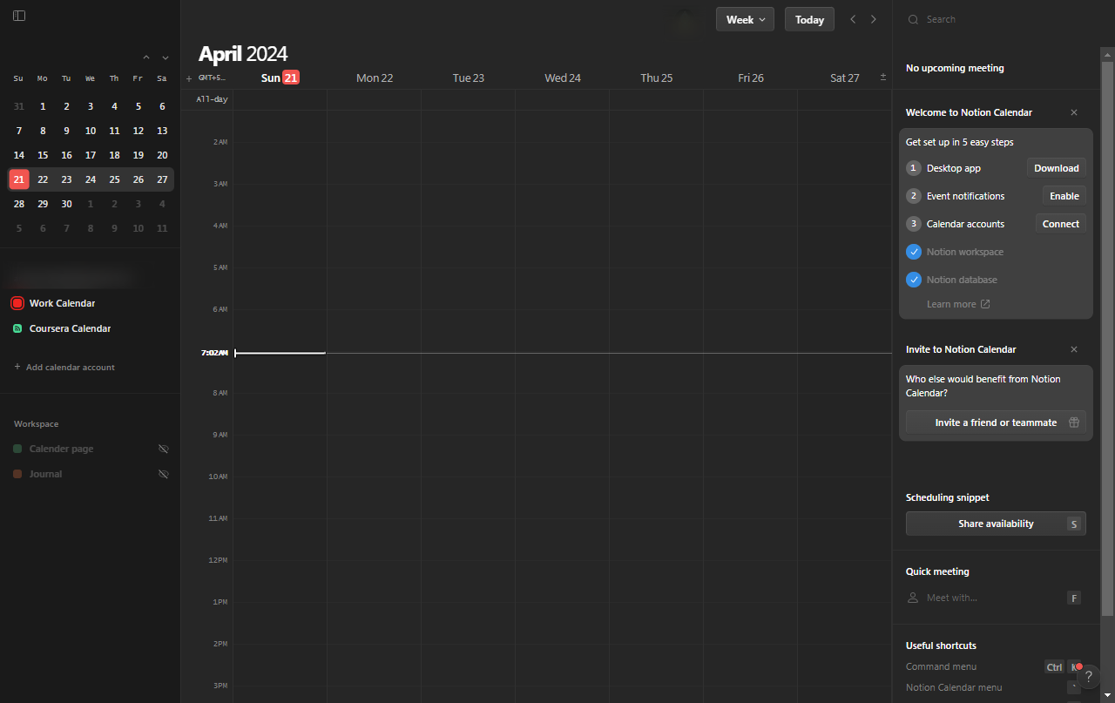The width and height of the screenshot is (1115, 703).
Task: Jump to Today
Action: point(809,19)
